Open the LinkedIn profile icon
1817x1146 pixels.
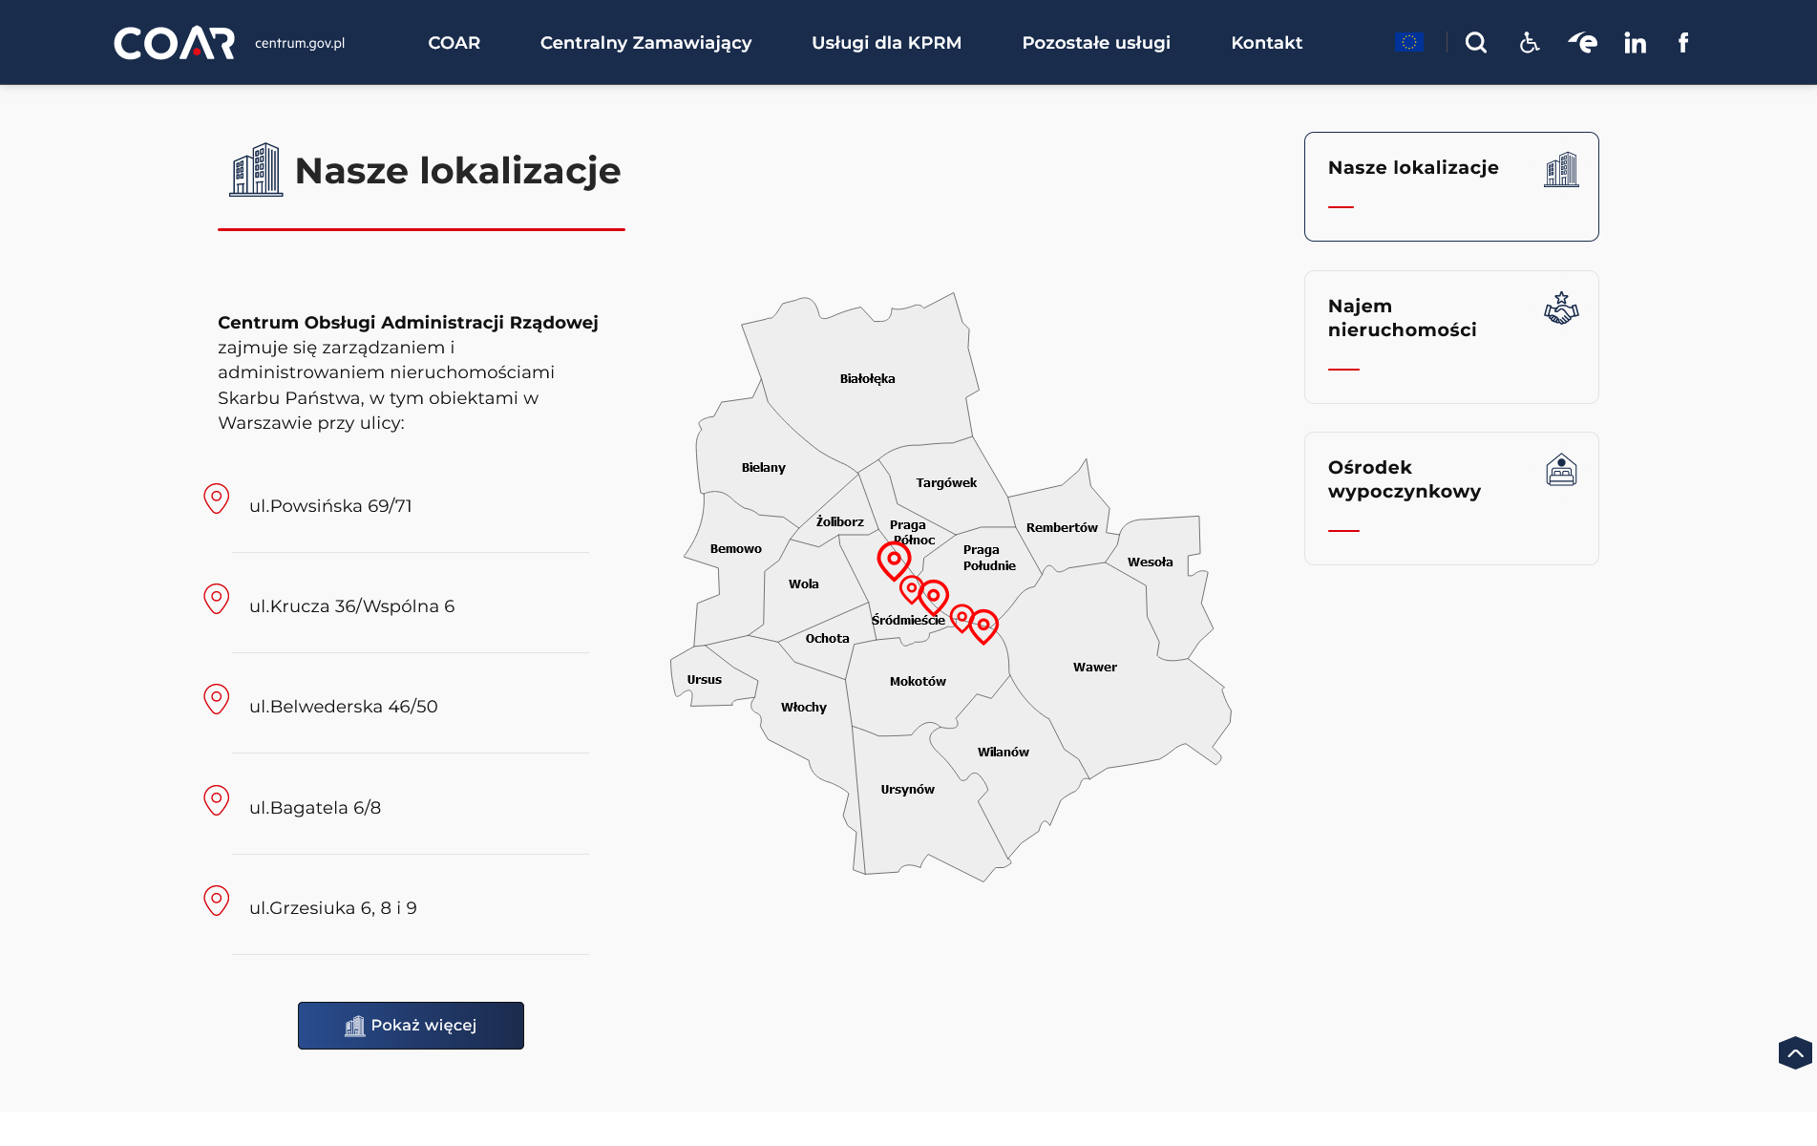(1635, 43)
